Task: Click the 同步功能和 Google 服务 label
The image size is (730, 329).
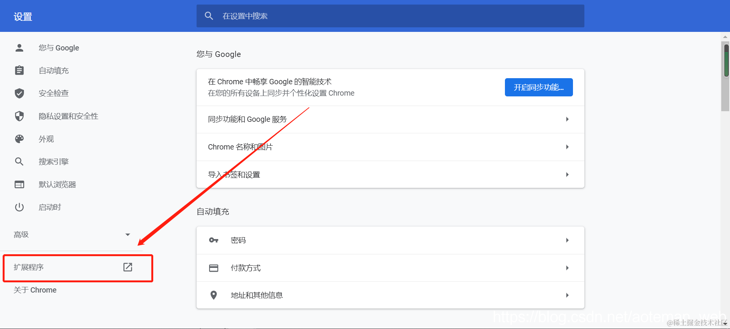Action: (248, 119)
